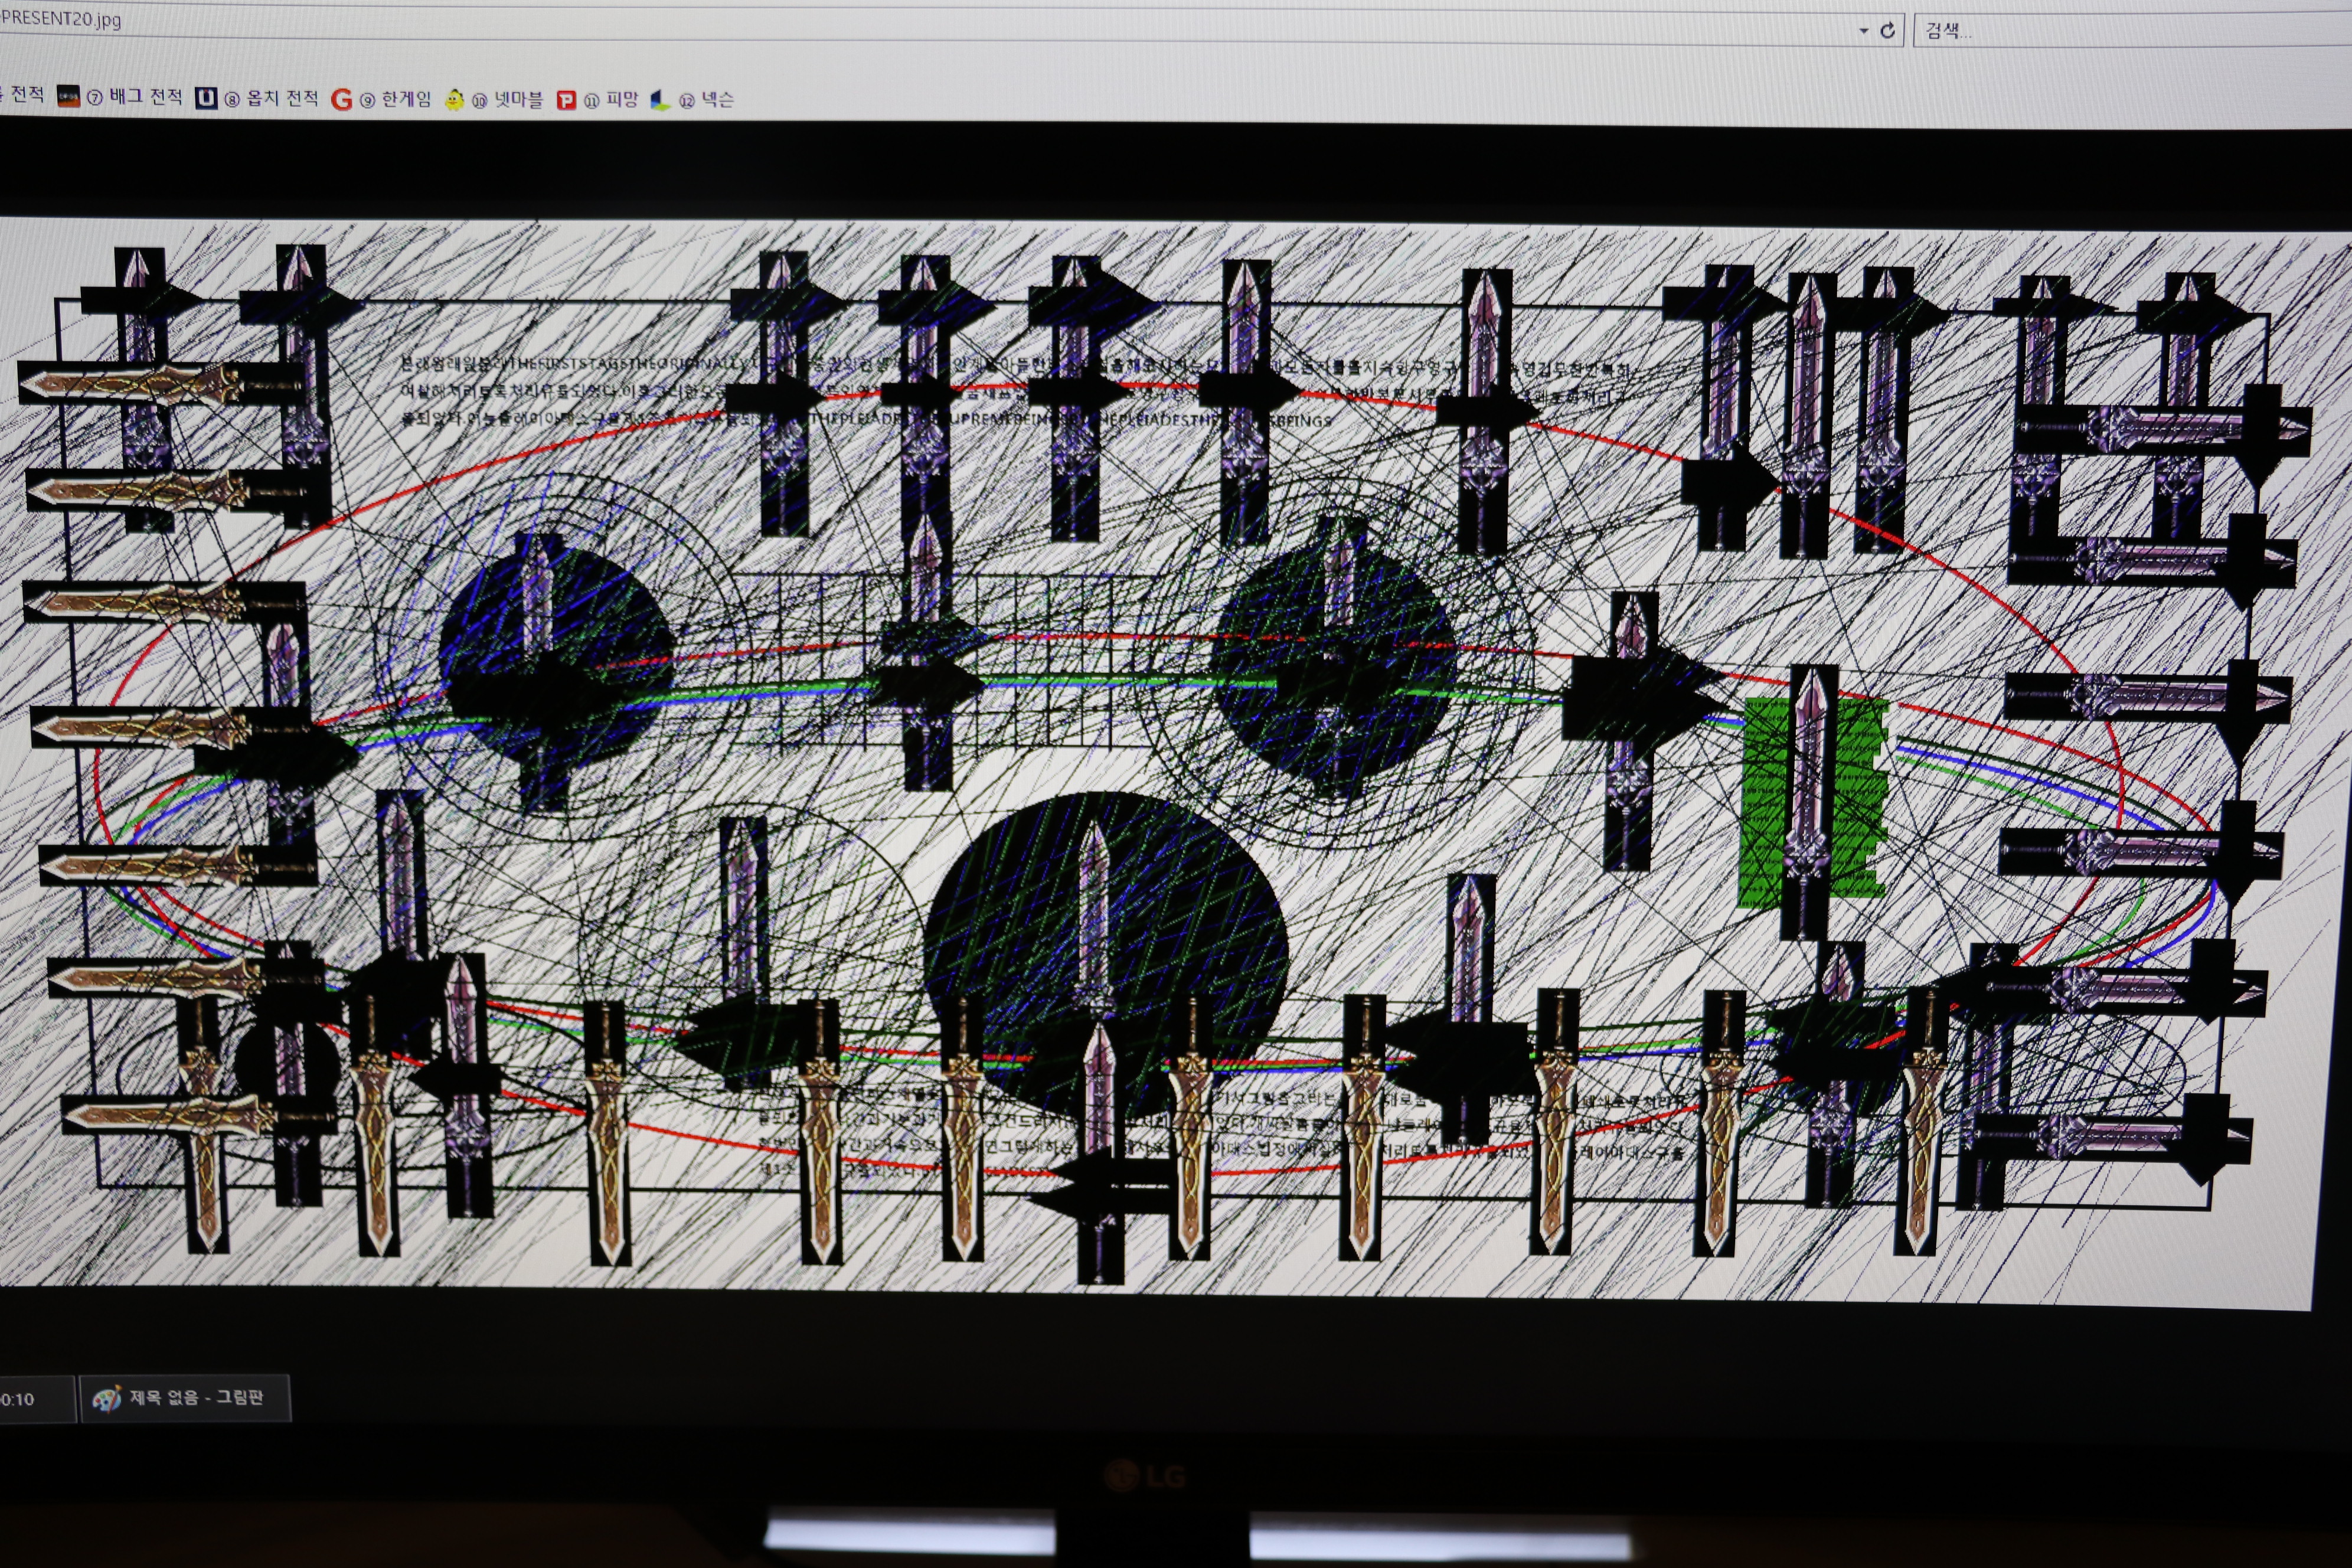Click the 옵치 전적 bookmark icon
This screenshot has height=1568, width=2352.
(206, 98)
